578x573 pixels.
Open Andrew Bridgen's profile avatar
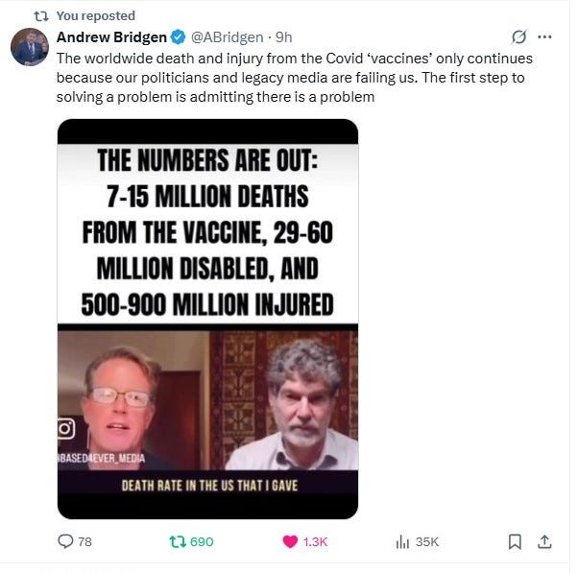tap(30, 47)
